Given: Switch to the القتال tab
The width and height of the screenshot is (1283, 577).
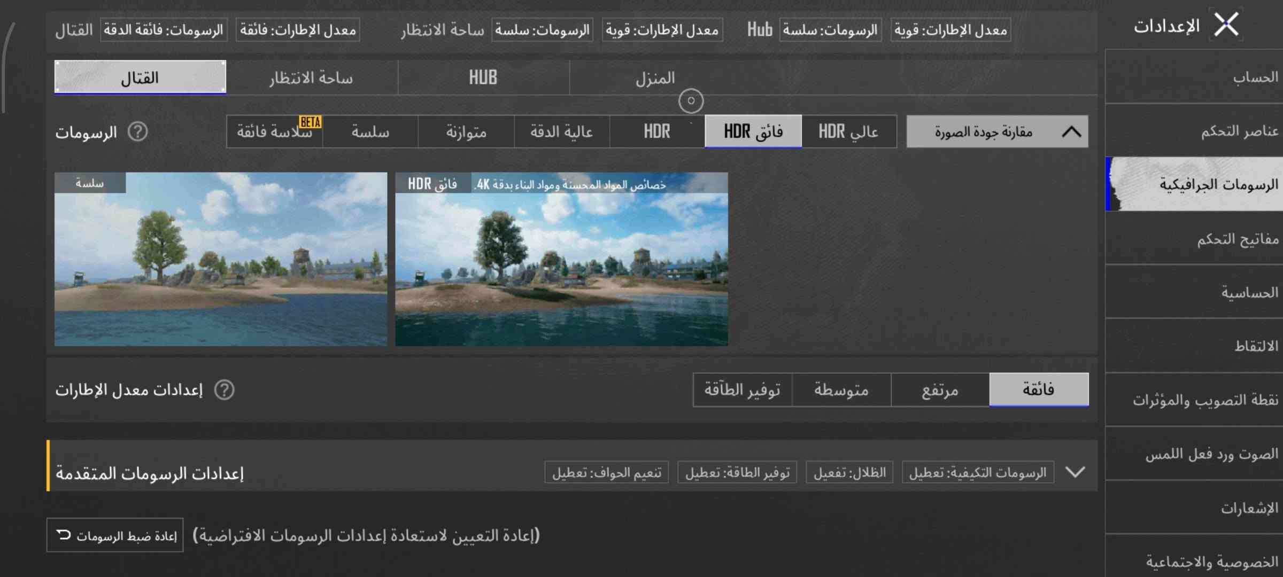Looking at the screenshot, I should coord(140,77).
